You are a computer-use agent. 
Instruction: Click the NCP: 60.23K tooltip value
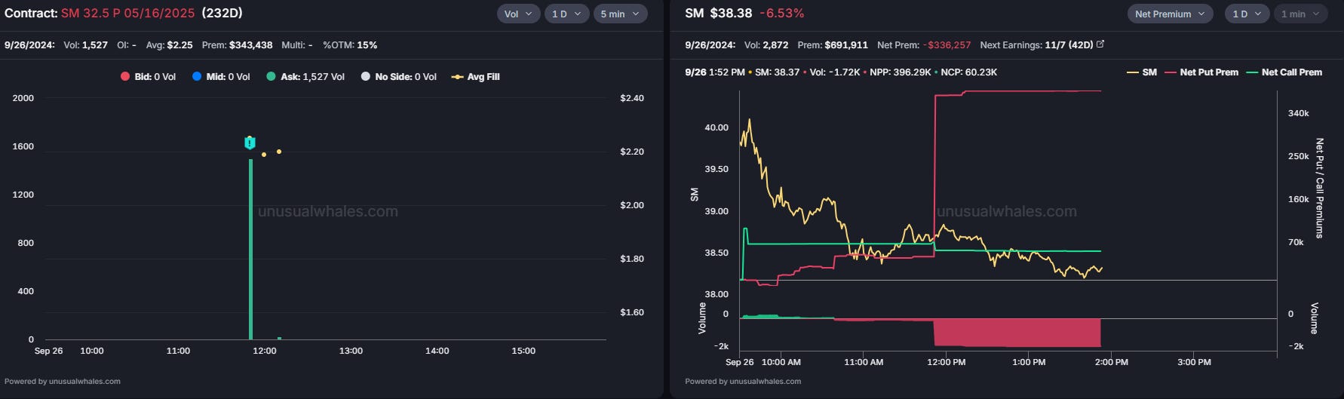click(x=969, y=72)
